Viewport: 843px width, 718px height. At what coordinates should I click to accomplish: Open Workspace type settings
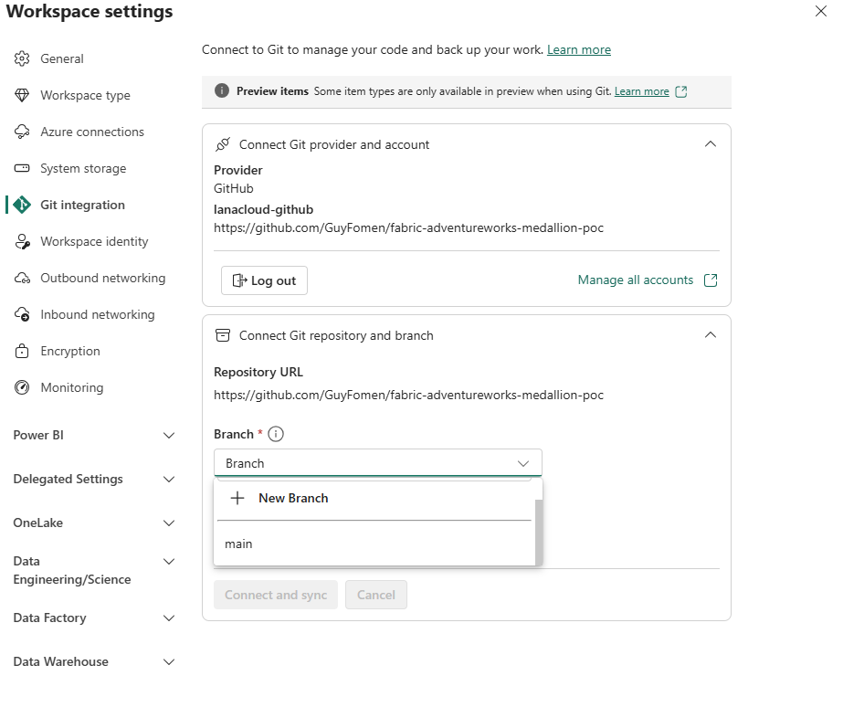(85, 95)
